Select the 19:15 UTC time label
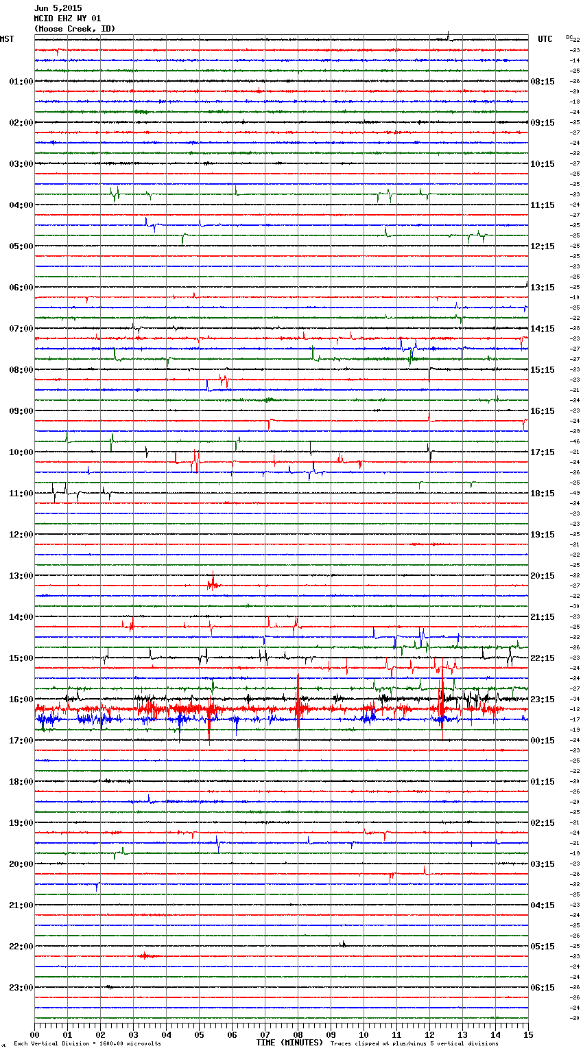 pyautogui.click(x=543, y=535)
